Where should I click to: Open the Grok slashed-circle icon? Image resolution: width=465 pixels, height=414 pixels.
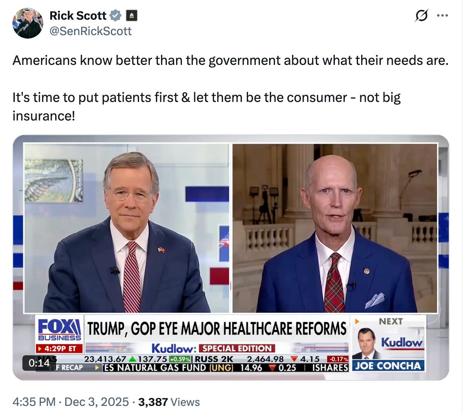point(421,16)
